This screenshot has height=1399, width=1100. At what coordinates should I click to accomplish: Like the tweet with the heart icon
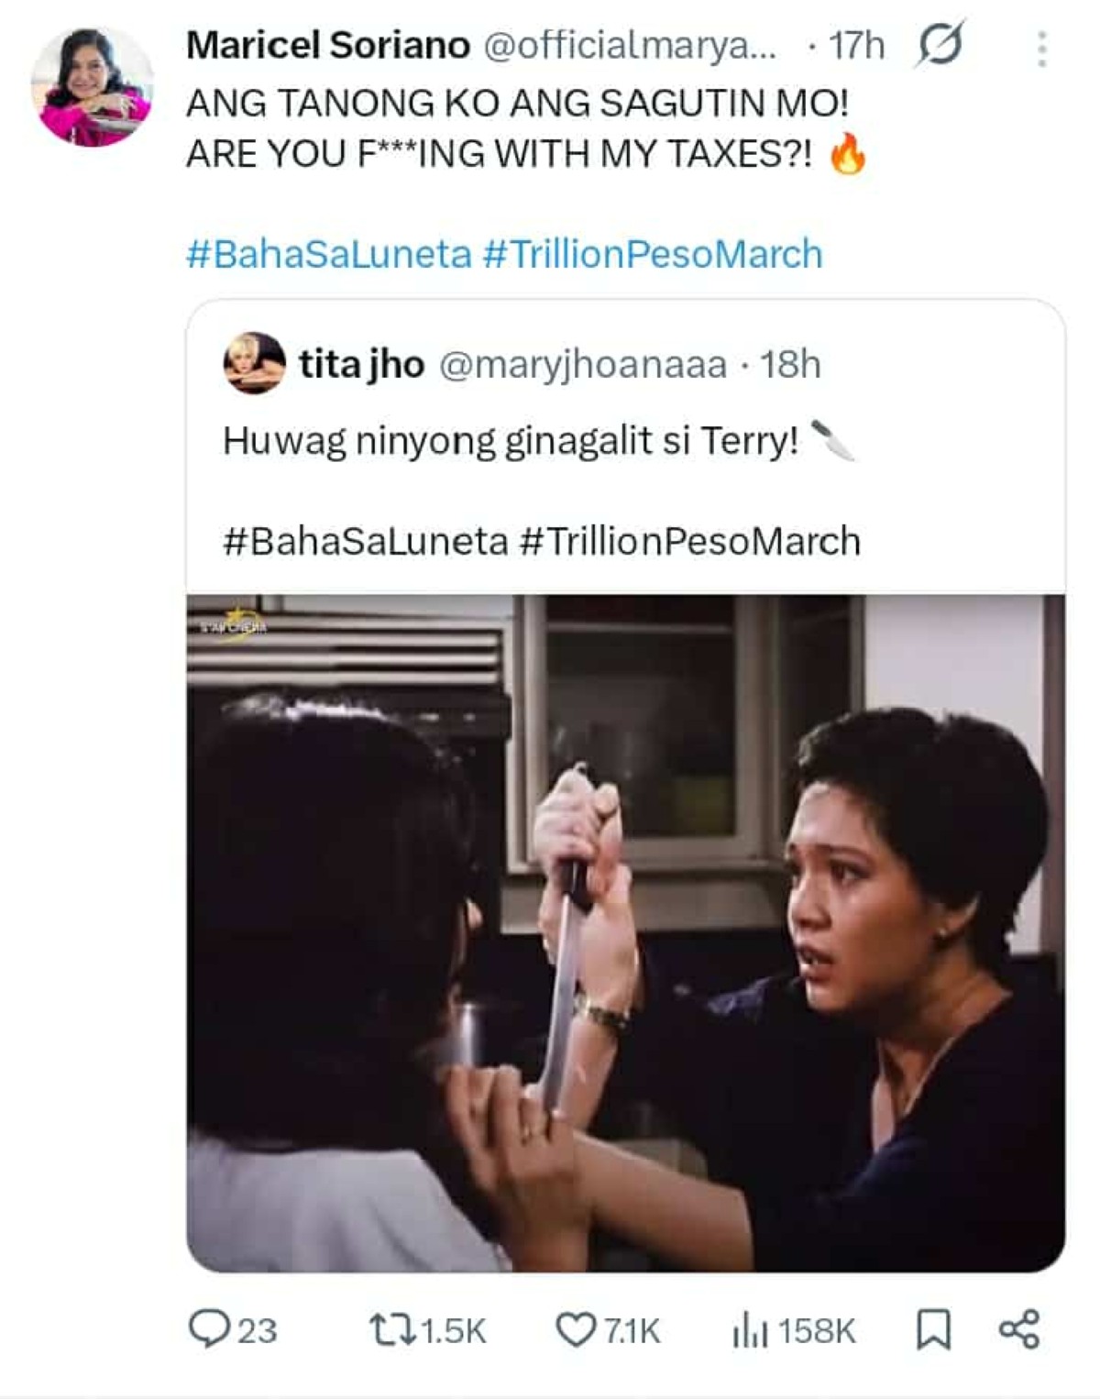[576, 1329]
